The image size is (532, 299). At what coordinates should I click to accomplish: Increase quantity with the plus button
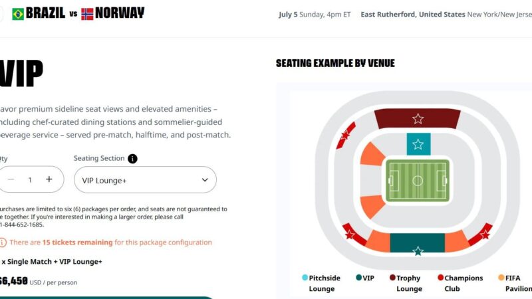49,179
